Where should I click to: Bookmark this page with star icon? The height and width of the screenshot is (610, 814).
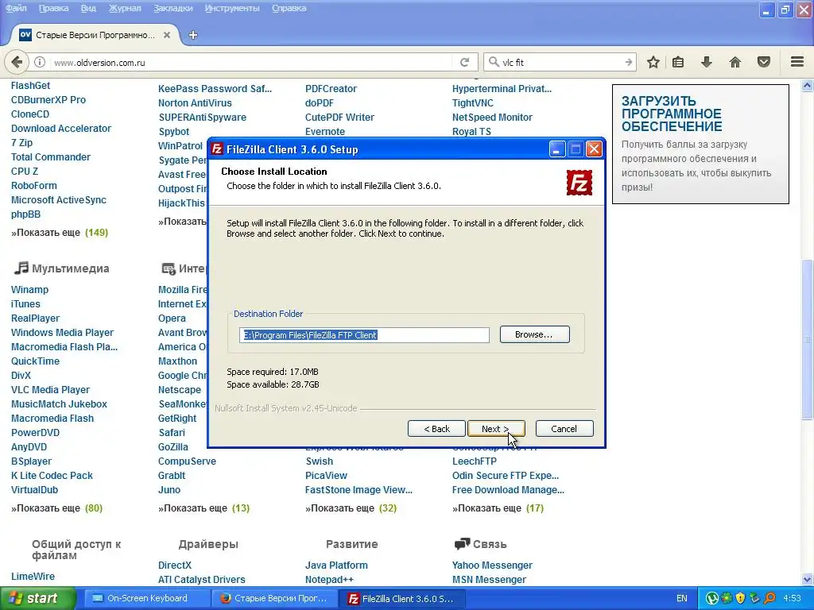(x=653, y=62)
